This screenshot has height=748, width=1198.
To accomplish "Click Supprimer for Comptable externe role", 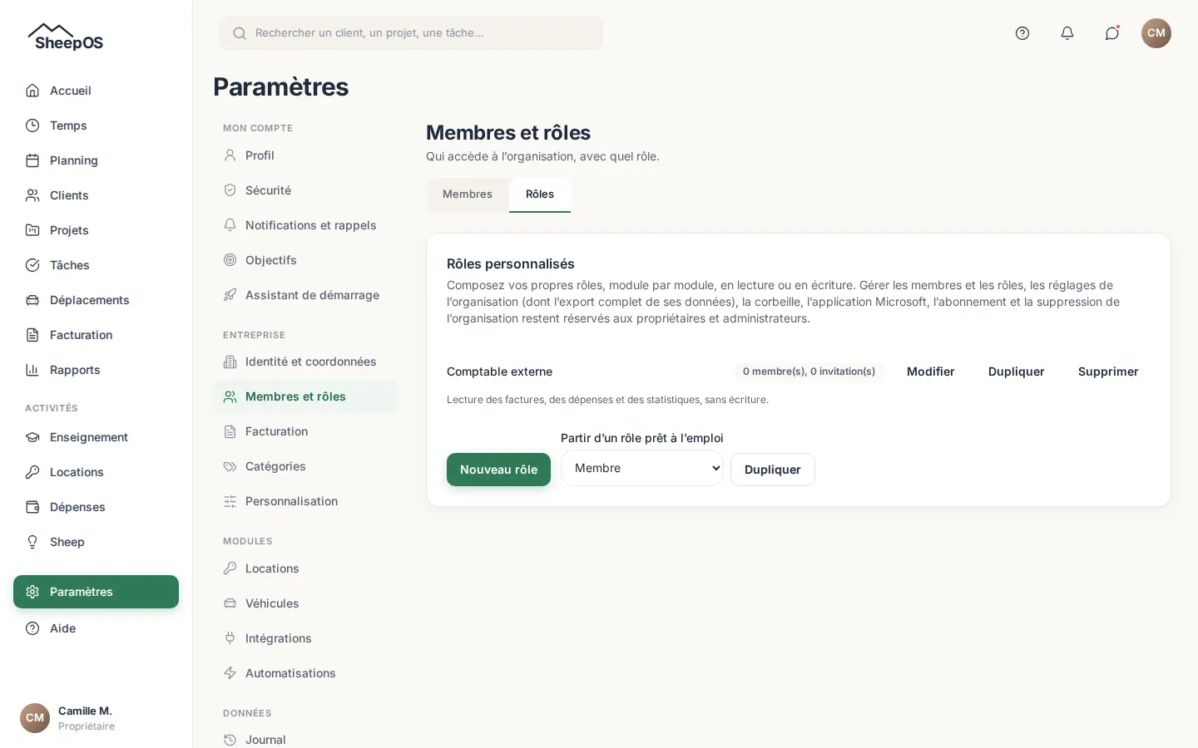I will (1108, 372).
